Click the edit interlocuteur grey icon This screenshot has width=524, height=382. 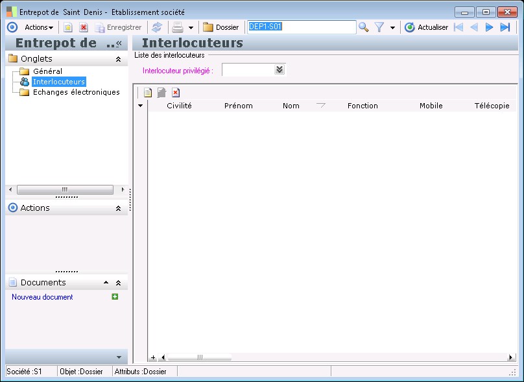pos(161,93)
